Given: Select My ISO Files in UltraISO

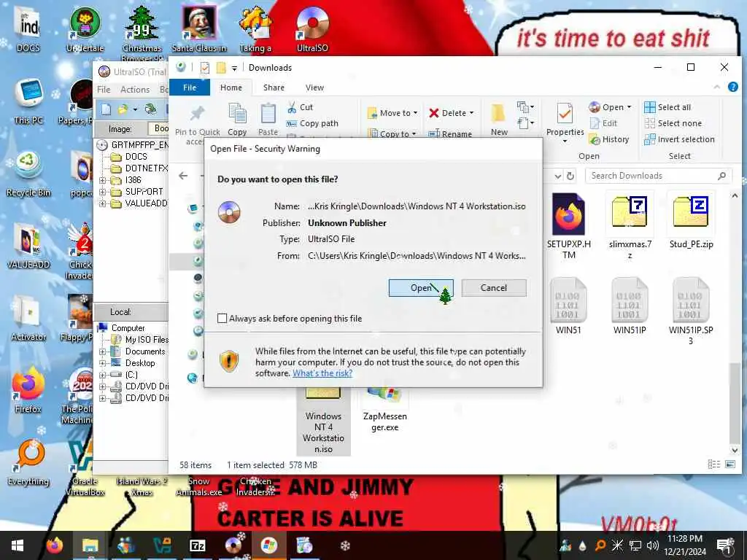Looking at the screenshot, I should coord(147,340).
